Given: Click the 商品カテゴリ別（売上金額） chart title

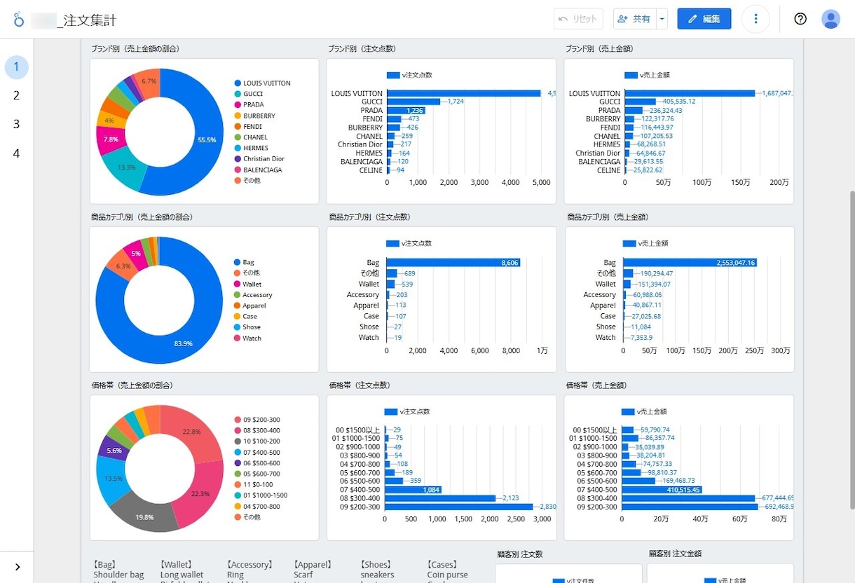Looking at the screenshot, I should [608, 217].
